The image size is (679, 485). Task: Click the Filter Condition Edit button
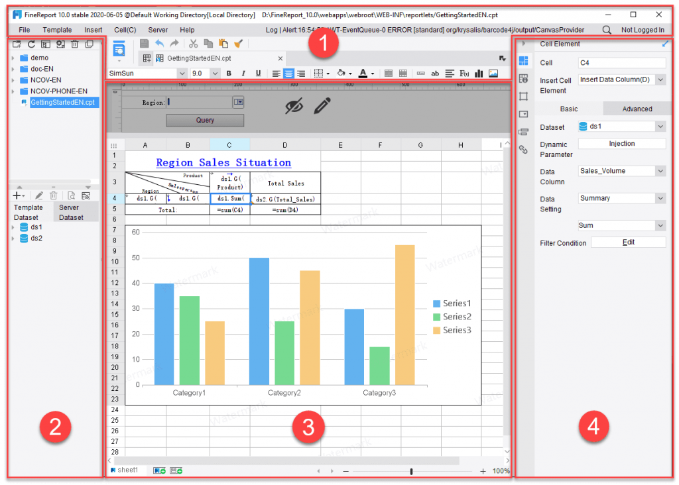629,242
